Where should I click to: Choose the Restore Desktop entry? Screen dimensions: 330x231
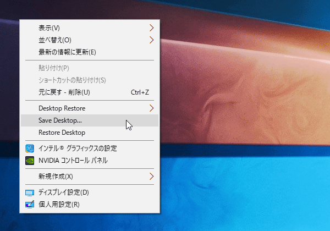90,133
